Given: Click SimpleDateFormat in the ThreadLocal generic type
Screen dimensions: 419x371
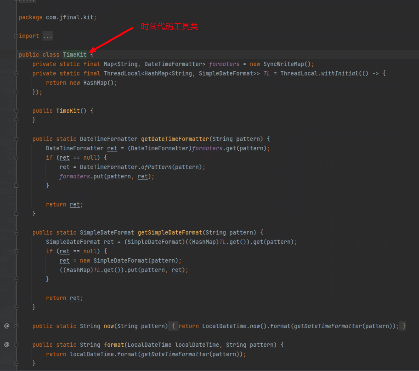Looking at the screenshot, I should [226, 73].
